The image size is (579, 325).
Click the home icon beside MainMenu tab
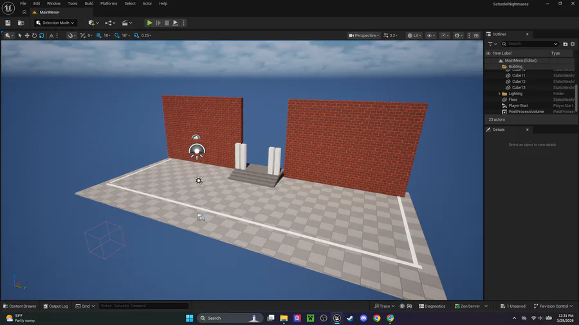[x=24, y=12]
